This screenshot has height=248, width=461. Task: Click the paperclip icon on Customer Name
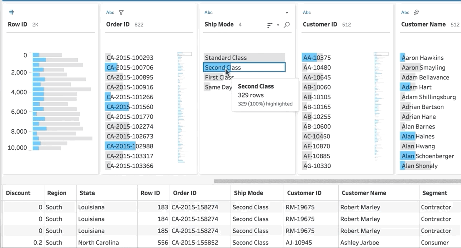click(x=416, y=13)
